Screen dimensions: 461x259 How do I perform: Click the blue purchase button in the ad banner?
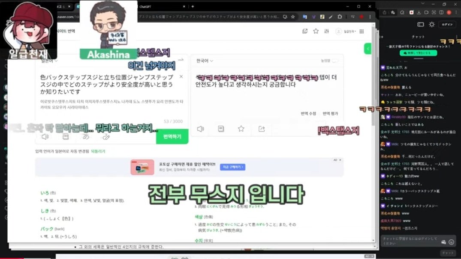tap(232, 167)
